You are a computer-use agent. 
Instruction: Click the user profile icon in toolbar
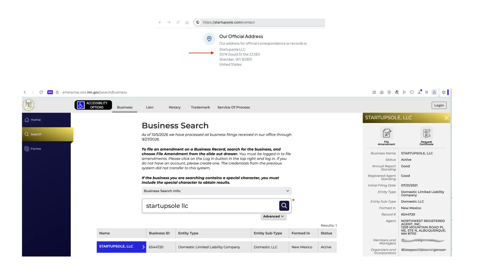(x=434, y=92)
